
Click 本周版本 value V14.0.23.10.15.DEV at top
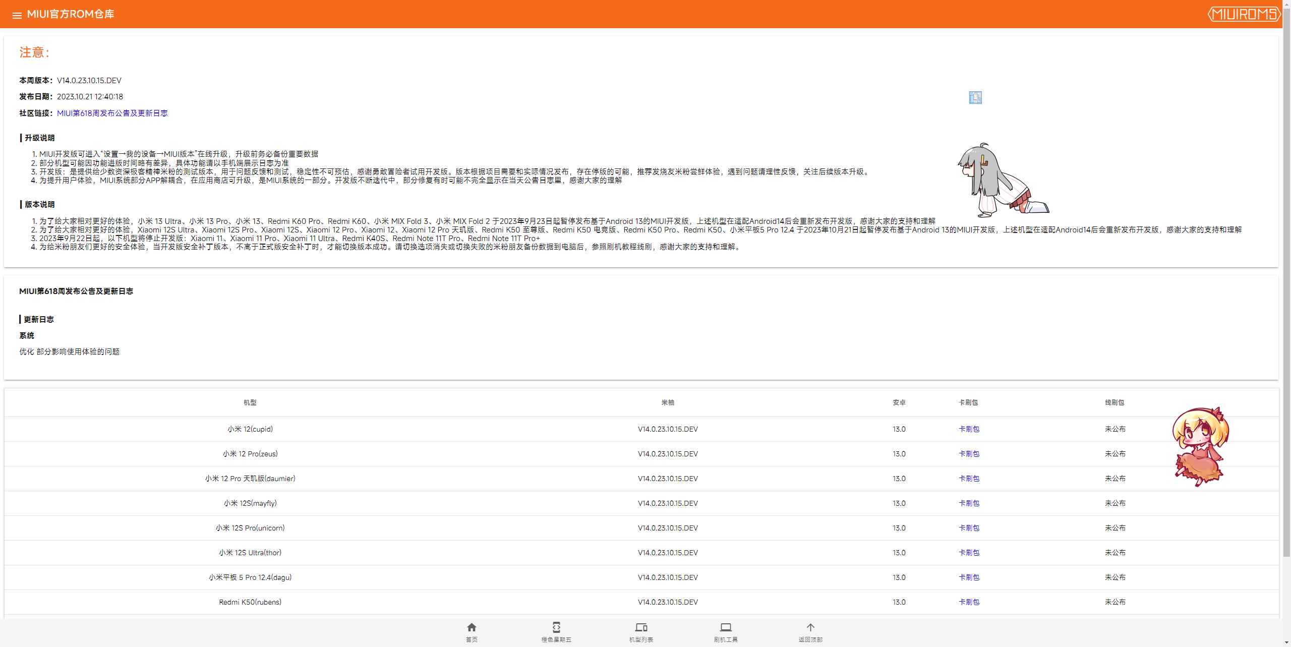(89, 81)
